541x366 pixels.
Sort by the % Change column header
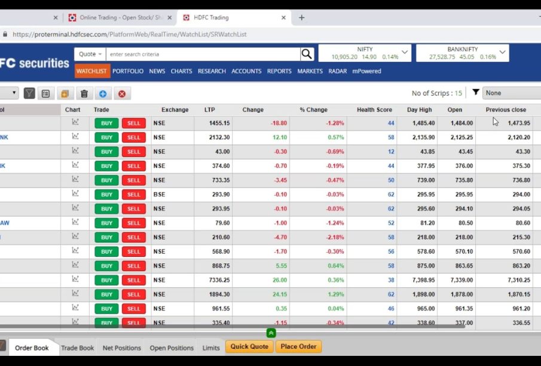coord(313,110)
